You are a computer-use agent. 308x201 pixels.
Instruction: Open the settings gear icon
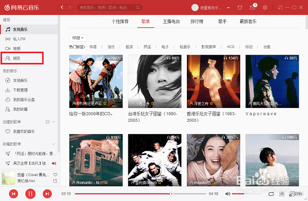click(265, 8)
